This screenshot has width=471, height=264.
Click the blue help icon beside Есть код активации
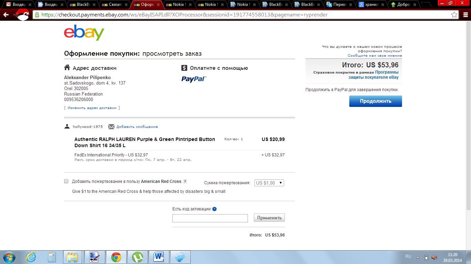[214, 209]
